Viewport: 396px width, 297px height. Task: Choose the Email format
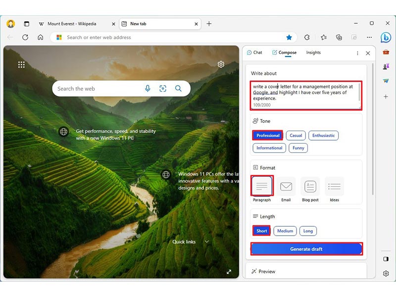pyautogui.click(x=286, y=189)
